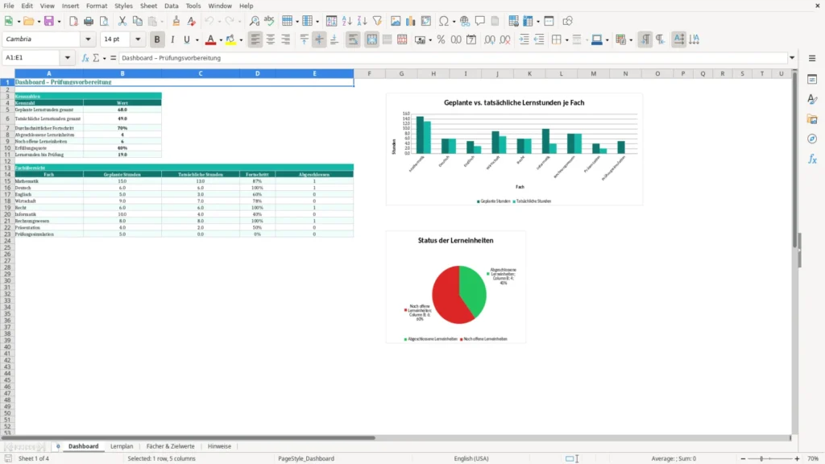Viewport: 825px width, 464px height.
Task: Open the Data menu
Action: [172, 6]
